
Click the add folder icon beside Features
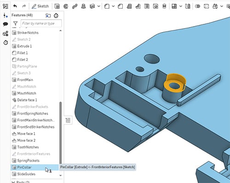(x=48, y=16)
